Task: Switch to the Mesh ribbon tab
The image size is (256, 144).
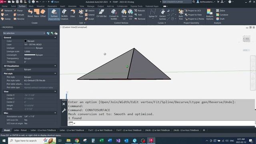Action: point(31,6)
